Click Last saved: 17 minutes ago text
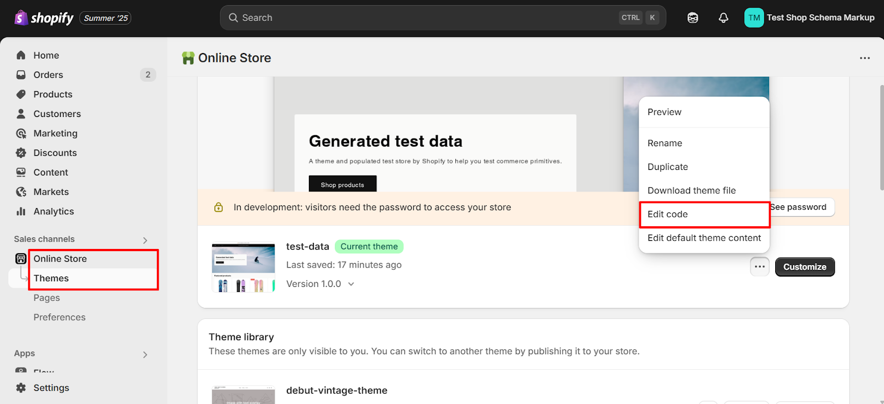Viewport: 884px width, 404px height. click(x=344, y=265)
